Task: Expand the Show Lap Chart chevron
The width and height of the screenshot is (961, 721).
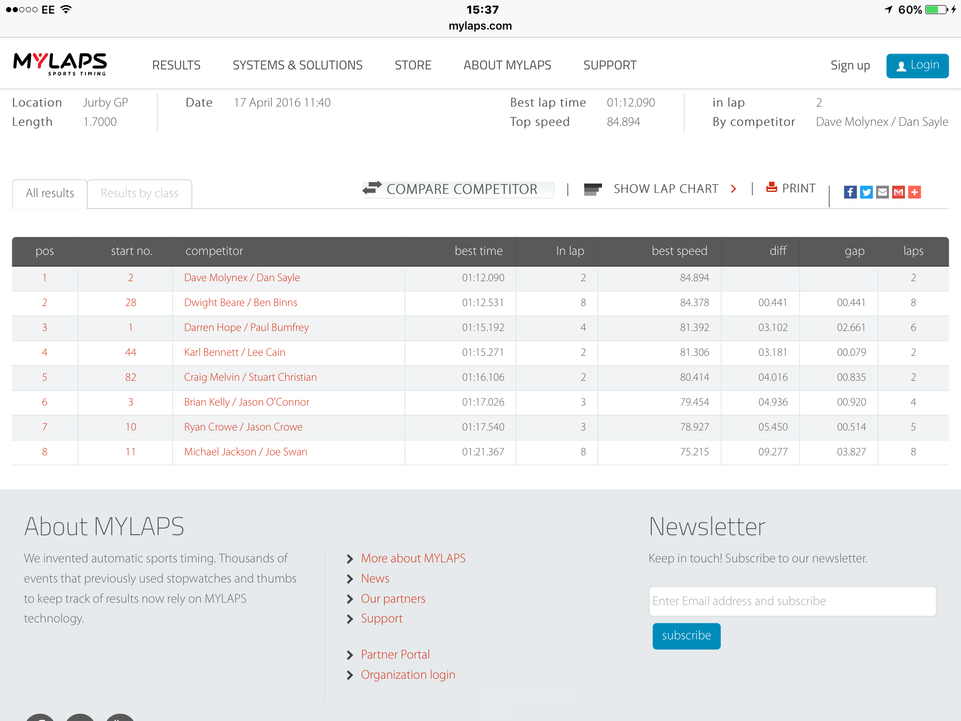Action: click(x=733, y=189)
